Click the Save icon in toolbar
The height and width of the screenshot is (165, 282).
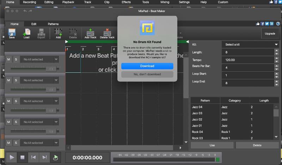point(12,33)
